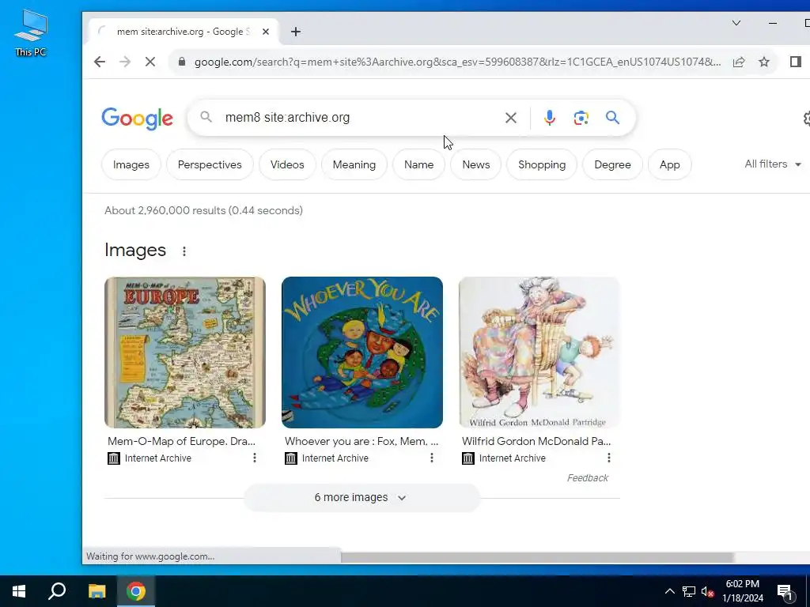Click the horizontal scrollbar of Chrome
810x607 pixels.
tap(537, 557)
